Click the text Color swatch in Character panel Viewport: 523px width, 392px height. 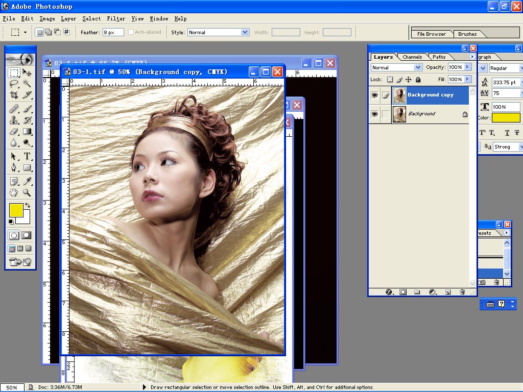pos(506,118)
